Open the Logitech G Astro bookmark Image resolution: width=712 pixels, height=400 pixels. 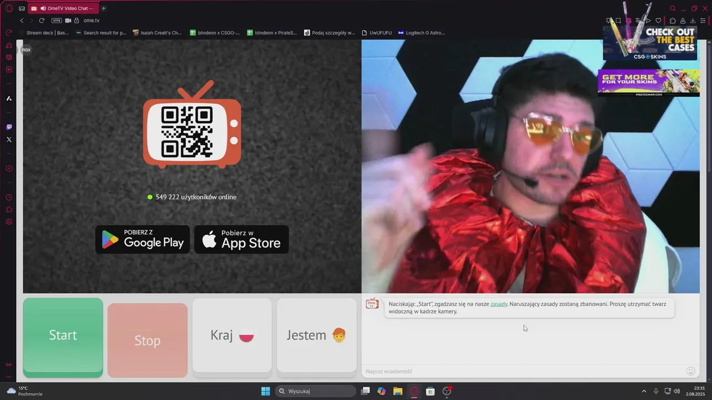tap(422, 33)
